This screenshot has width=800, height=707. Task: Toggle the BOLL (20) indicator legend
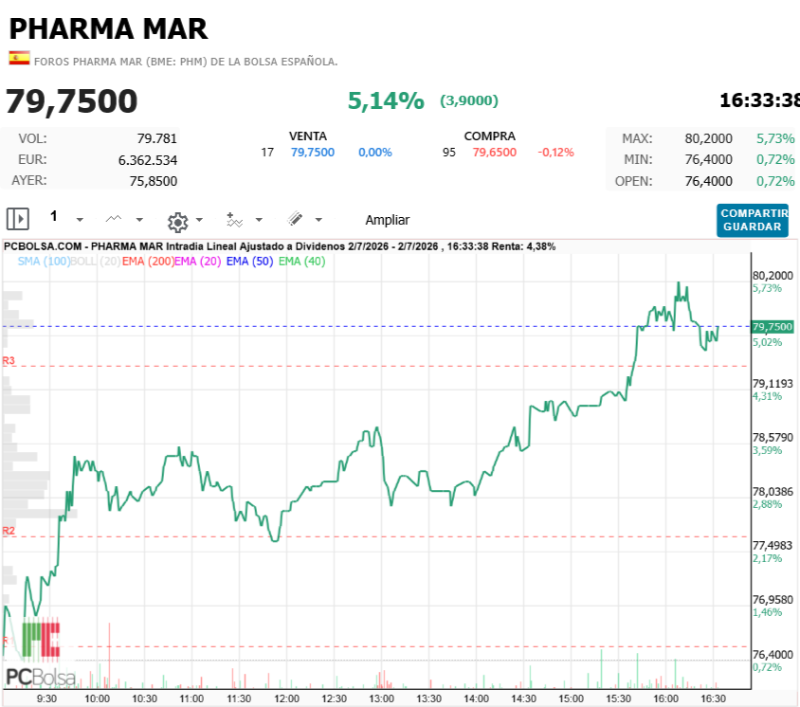(96, 262)
